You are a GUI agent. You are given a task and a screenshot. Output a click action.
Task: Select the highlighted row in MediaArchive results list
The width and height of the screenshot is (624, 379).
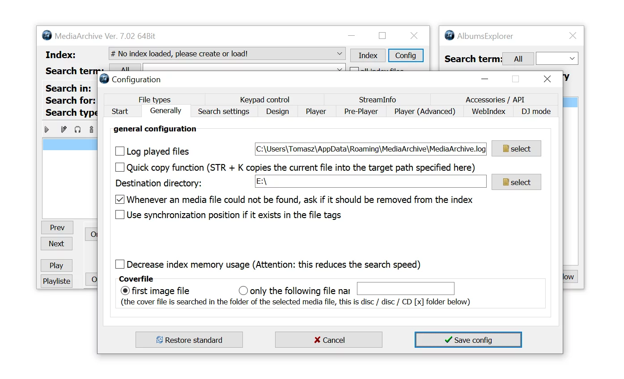tap(70, 144)
